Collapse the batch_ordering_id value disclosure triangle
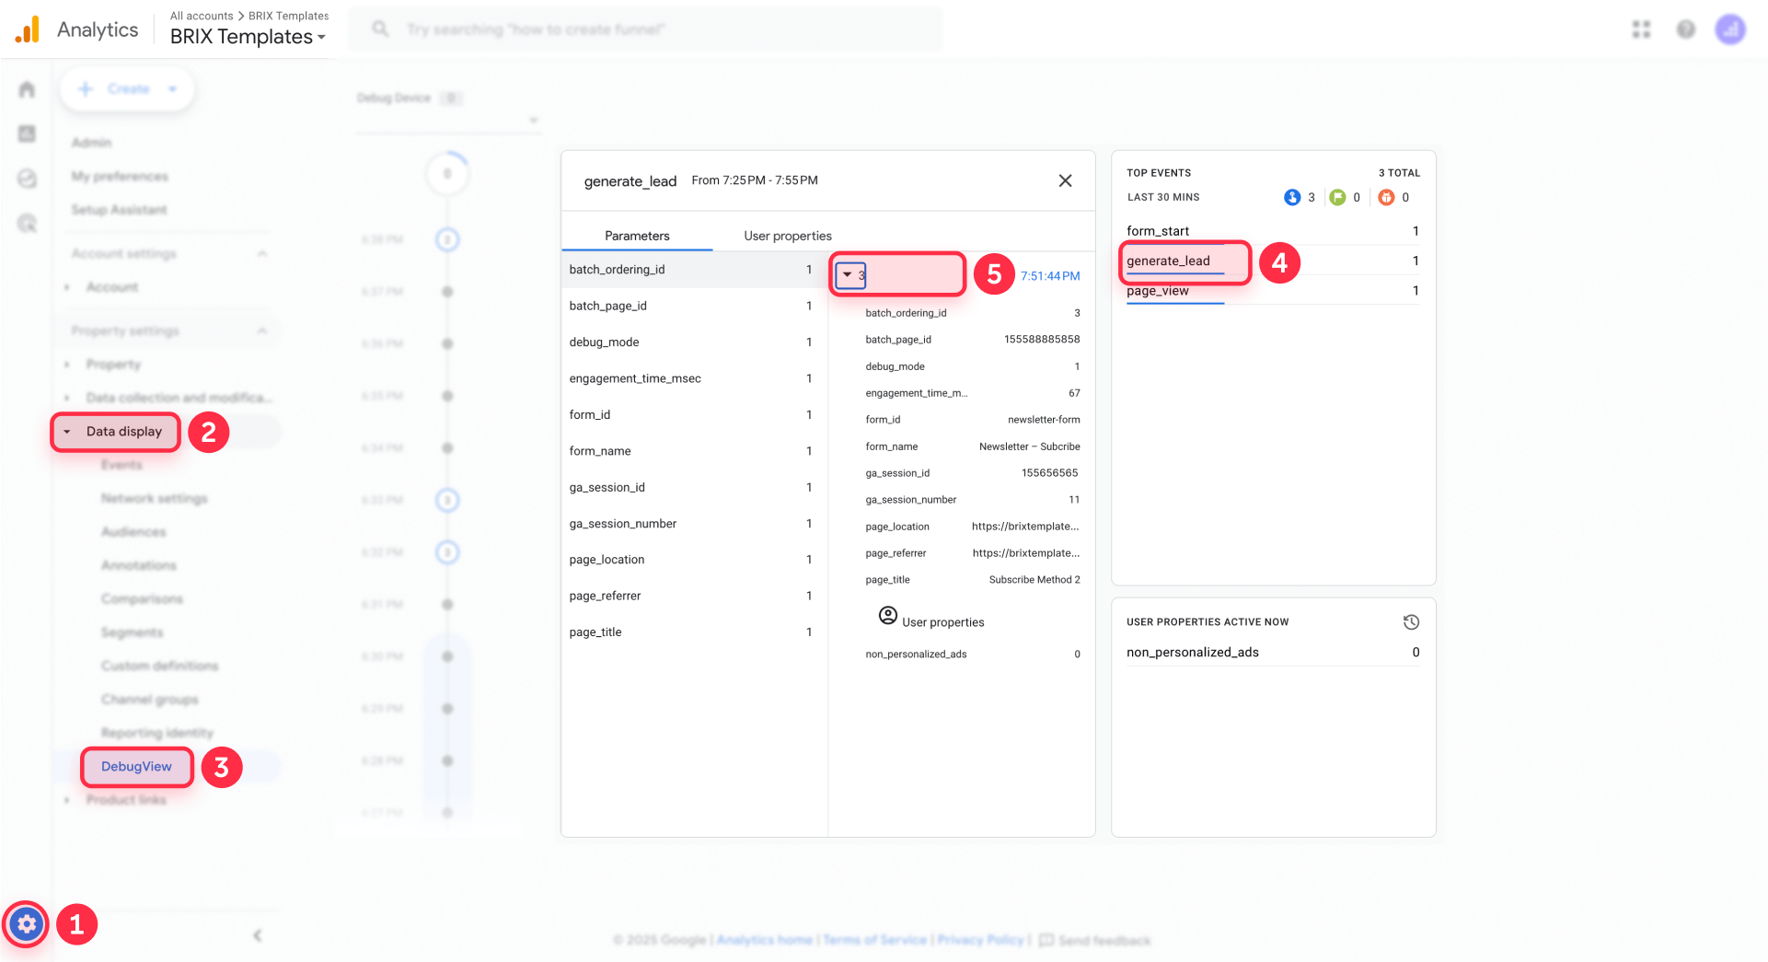This screenshot has width=1768, height=962. click(848, 274)
